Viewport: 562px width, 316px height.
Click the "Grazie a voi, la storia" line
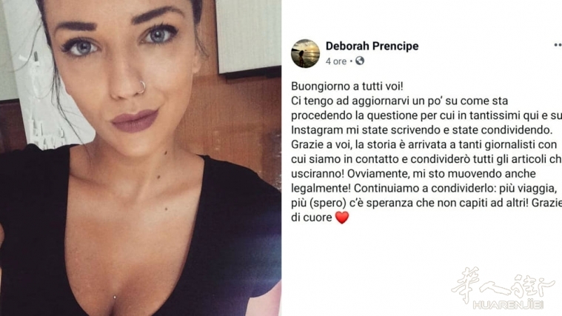(424, 145)
